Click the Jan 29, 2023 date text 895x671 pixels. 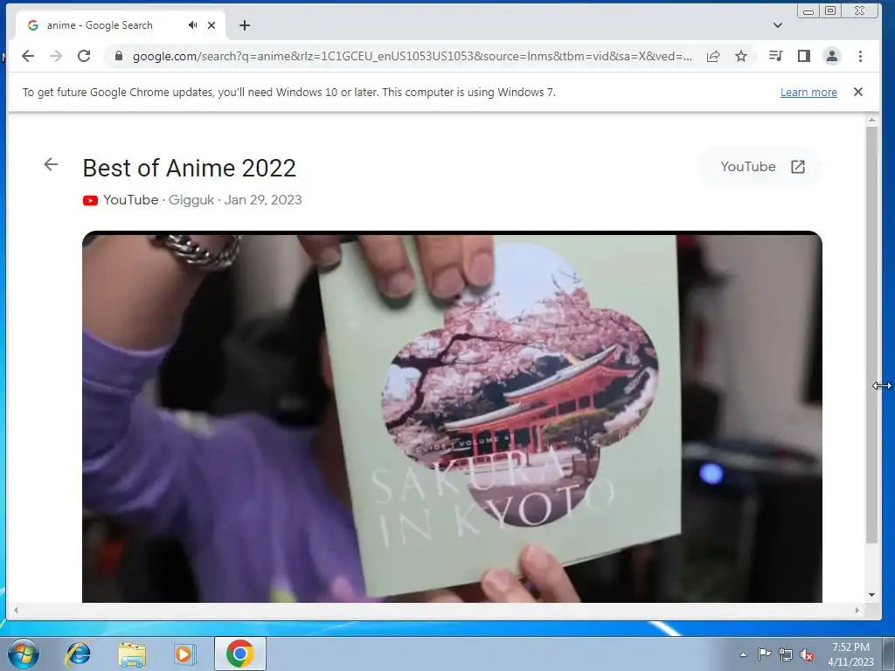263,200
